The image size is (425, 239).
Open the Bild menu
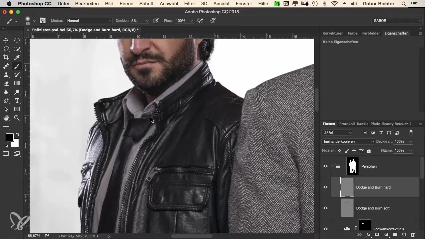(x=109, y=4)
